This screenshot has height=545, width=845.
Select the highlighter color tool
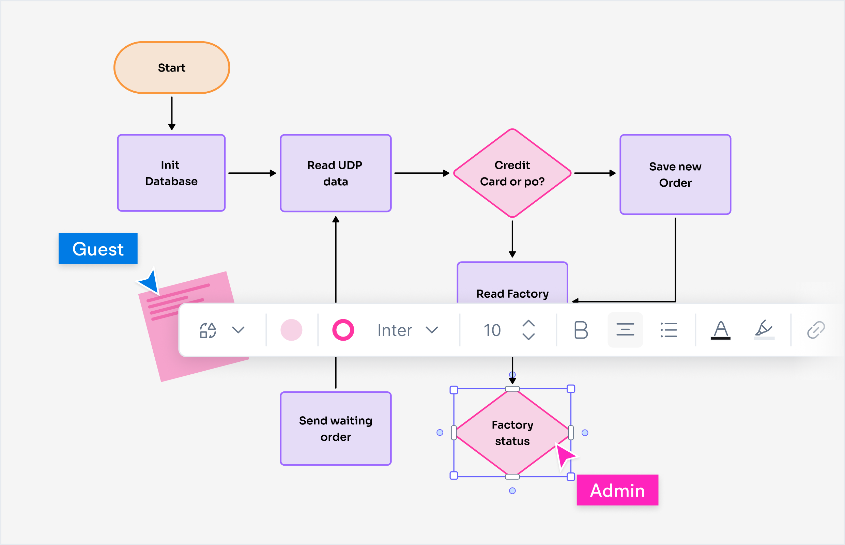[764, 330]
